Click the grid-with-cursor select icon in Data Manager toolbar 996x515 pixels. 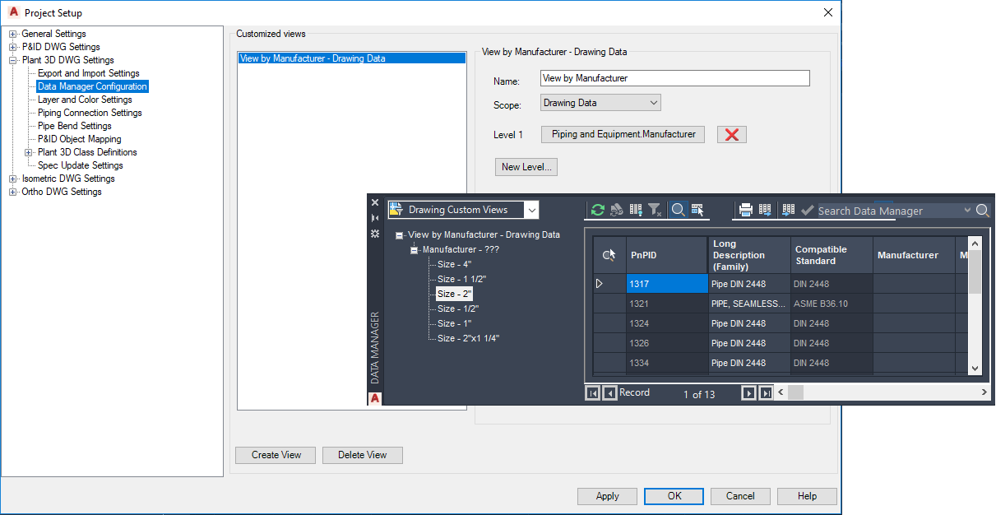[x=697, y=210]
